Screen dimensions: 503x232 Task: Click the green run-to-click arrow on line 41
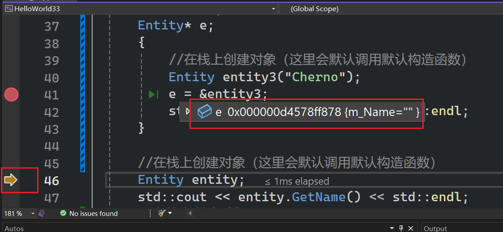coord(154,95)
